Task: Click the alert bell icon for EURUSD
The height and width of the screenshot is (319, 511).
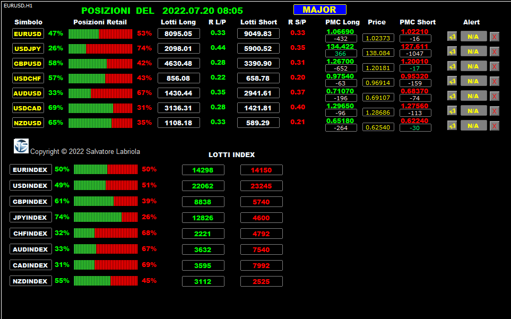Action: (x=452, y=37)
